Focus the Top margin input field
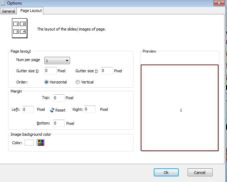This screenshot has height=182, width=227. (x=59, y=98)
